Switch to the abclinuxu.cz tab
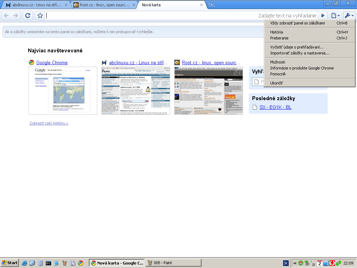357x268 pixels. pos(36,5)
